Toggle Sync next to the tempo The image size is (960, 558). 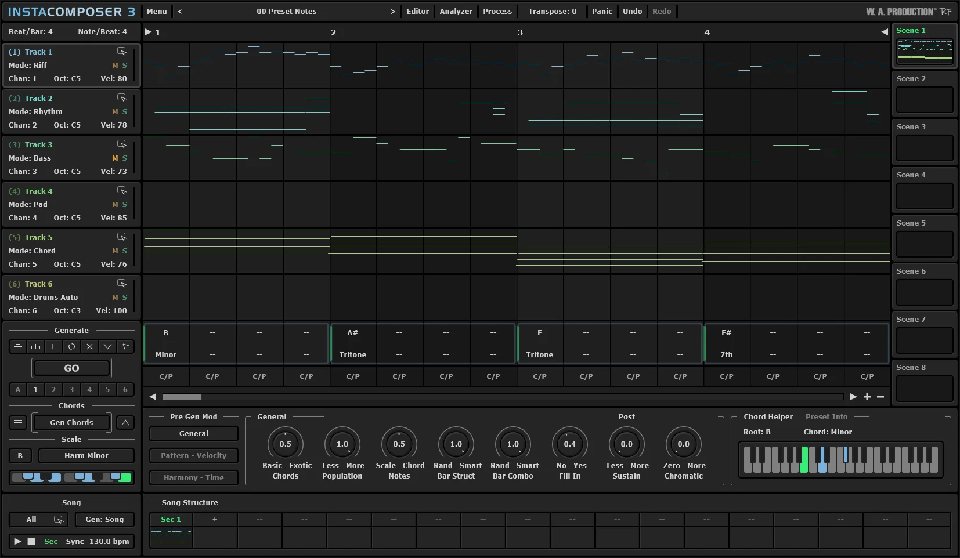click(x=75, y=542)
